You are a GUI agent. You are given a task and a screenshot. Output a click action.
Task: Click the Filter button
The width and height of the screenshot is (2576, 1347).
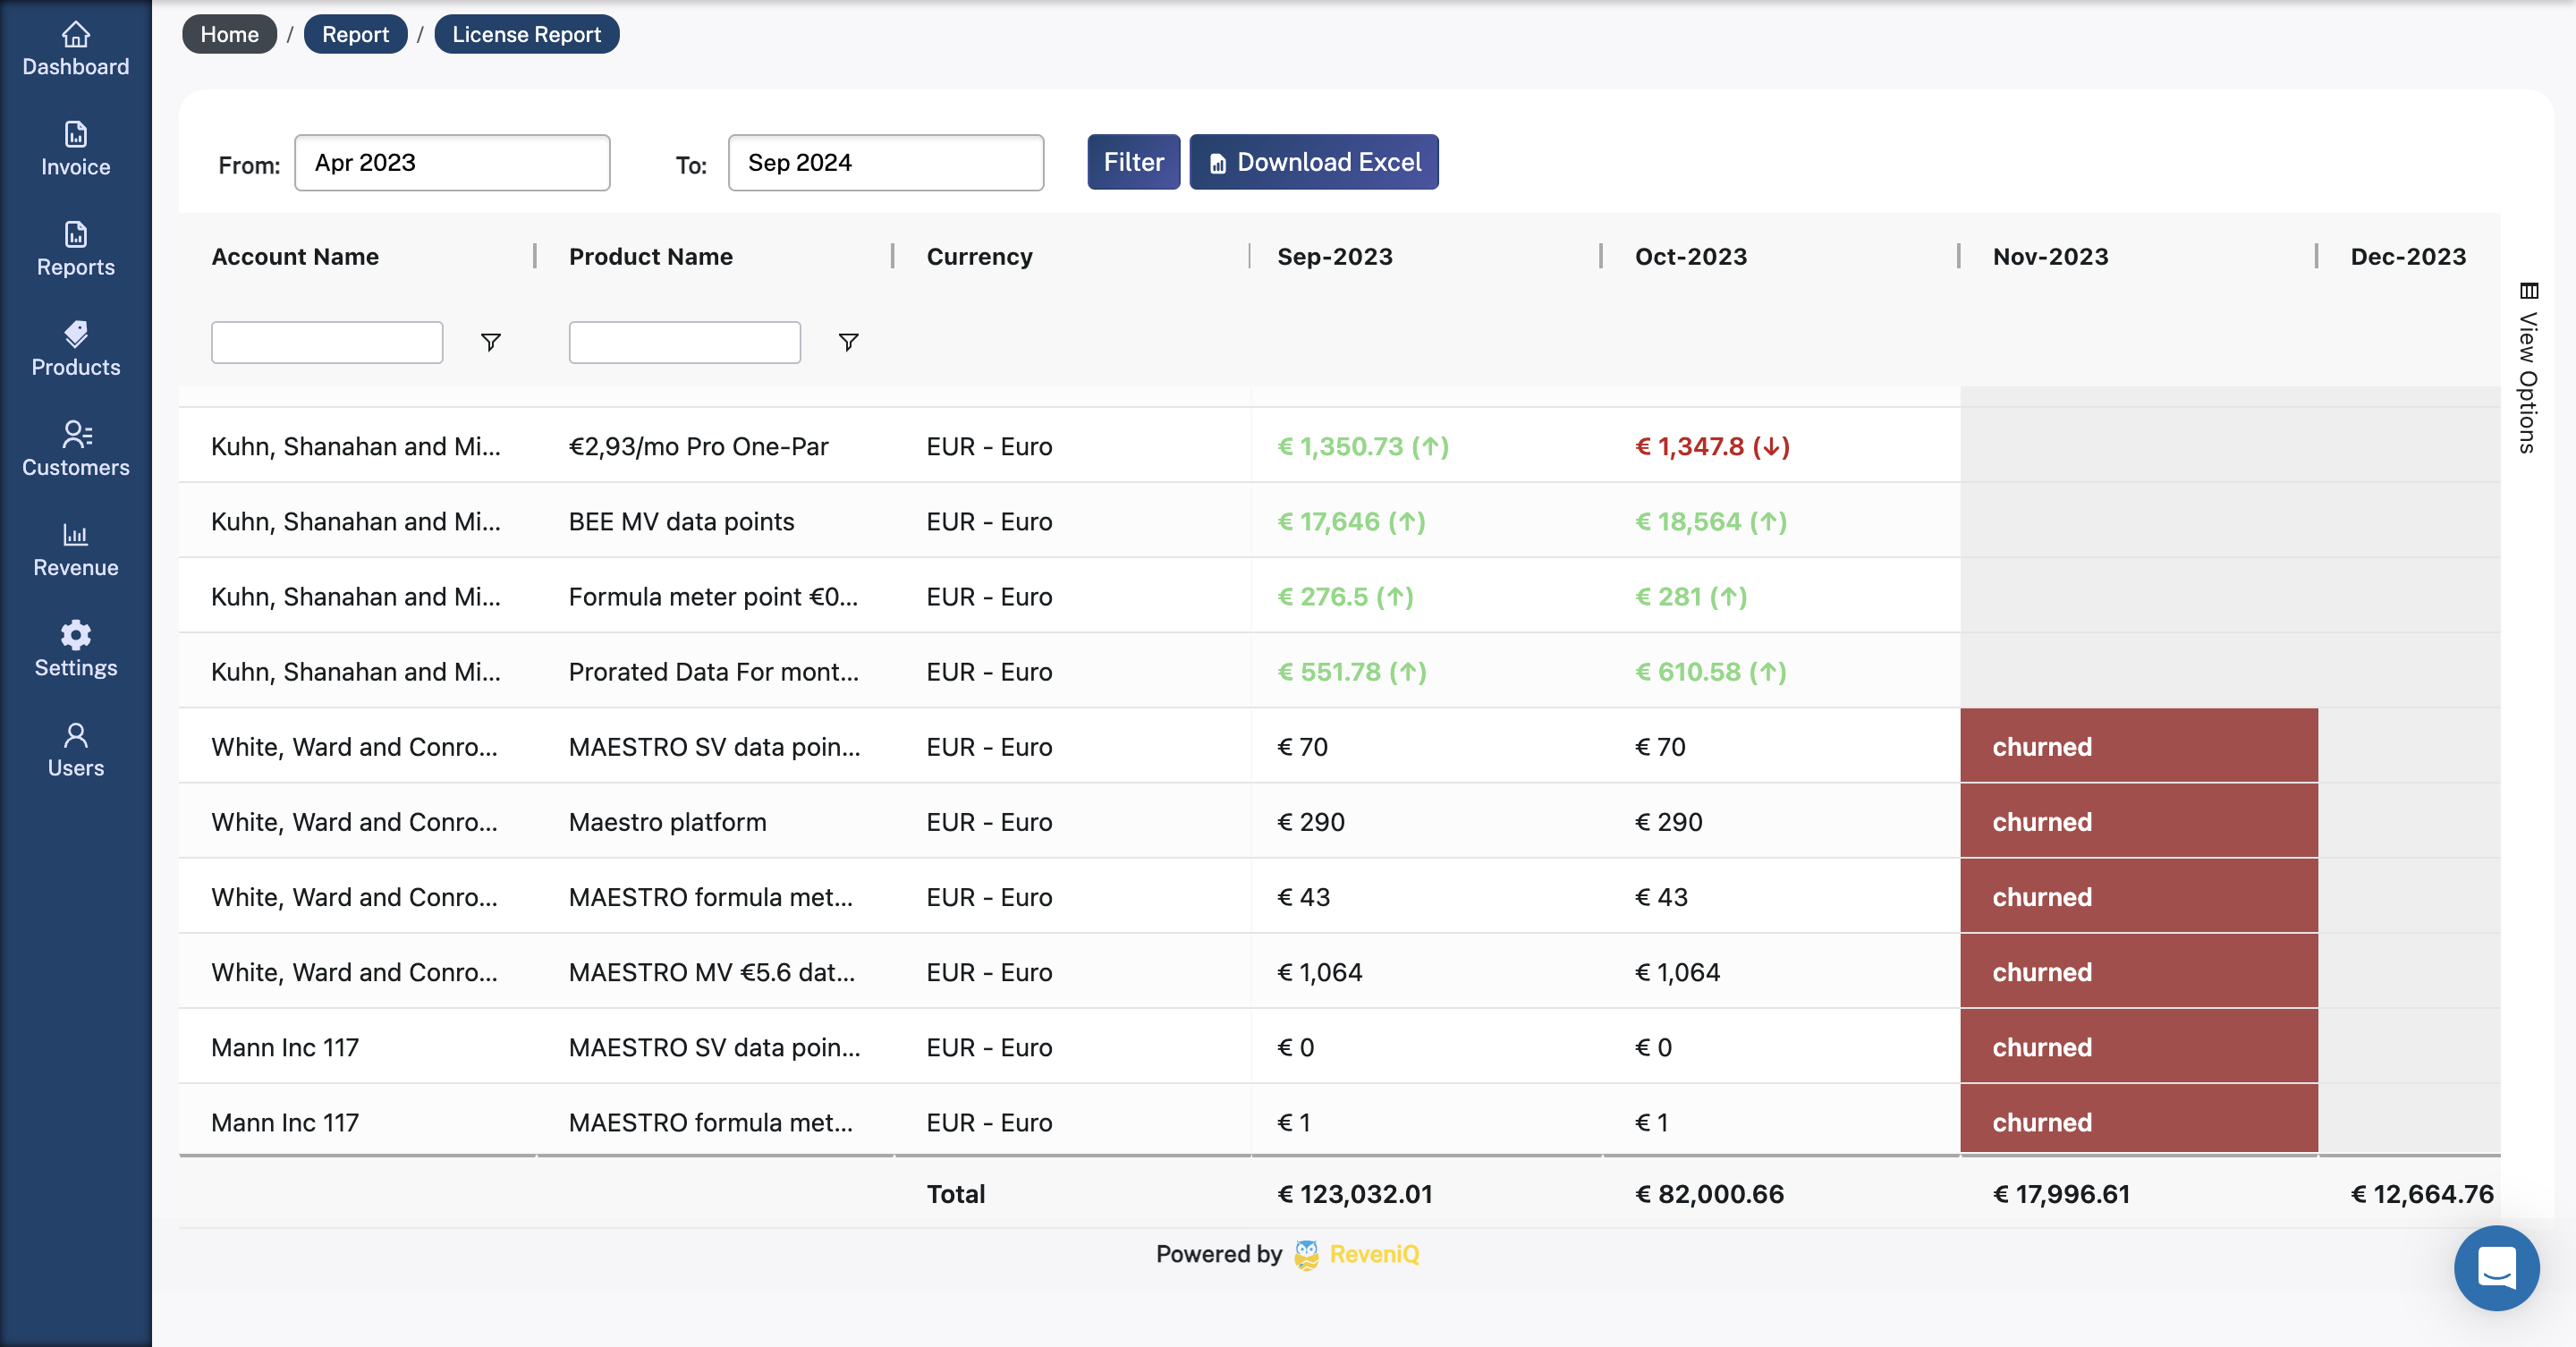click(x=1133, y=161)
